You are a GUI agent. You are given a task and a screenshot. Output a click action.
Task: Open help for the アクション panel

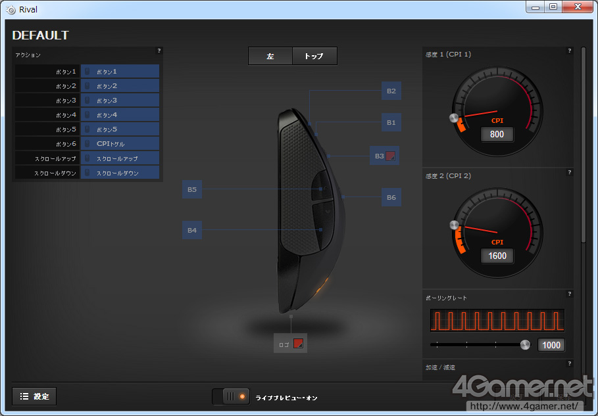(x=159, y=51)
